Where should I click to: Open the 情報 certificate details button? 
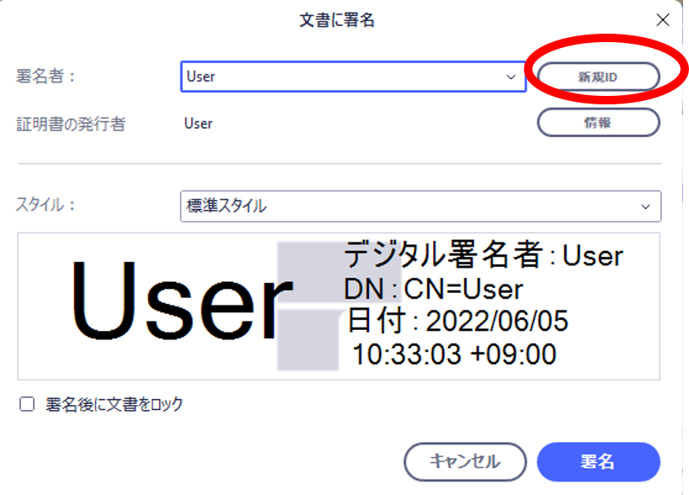pos(598,122)
